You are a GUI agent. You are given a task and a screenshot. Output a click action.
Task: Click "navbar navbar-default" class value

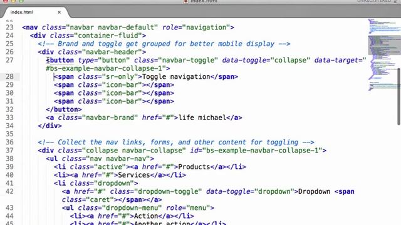coord(112,27)
